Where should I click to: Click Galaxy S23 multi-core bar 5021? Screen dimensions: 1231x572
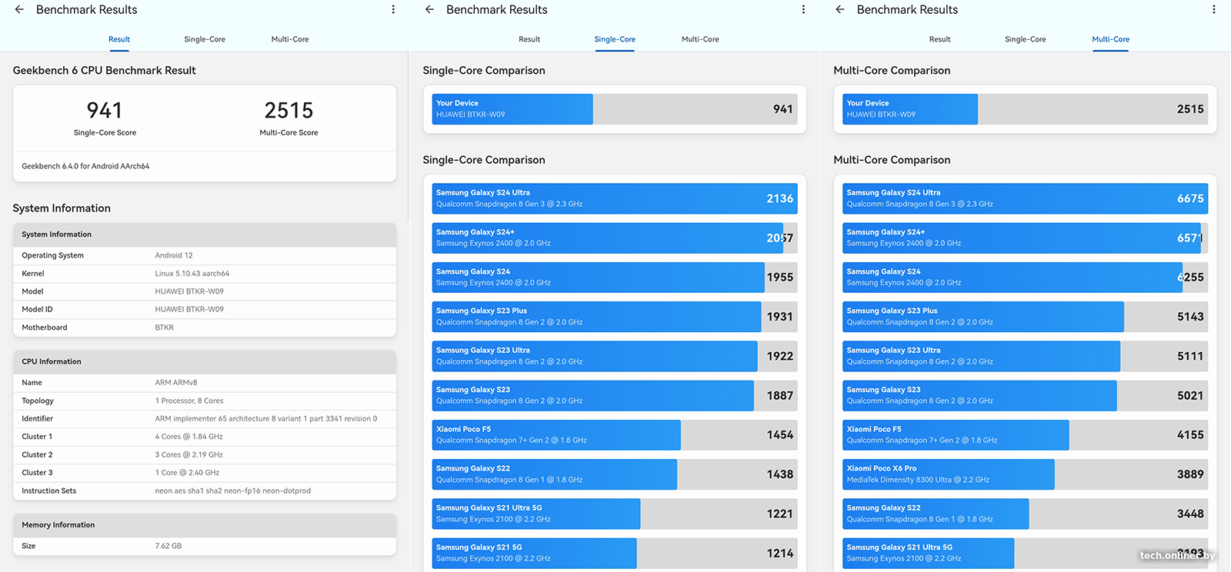[1026, 396]
